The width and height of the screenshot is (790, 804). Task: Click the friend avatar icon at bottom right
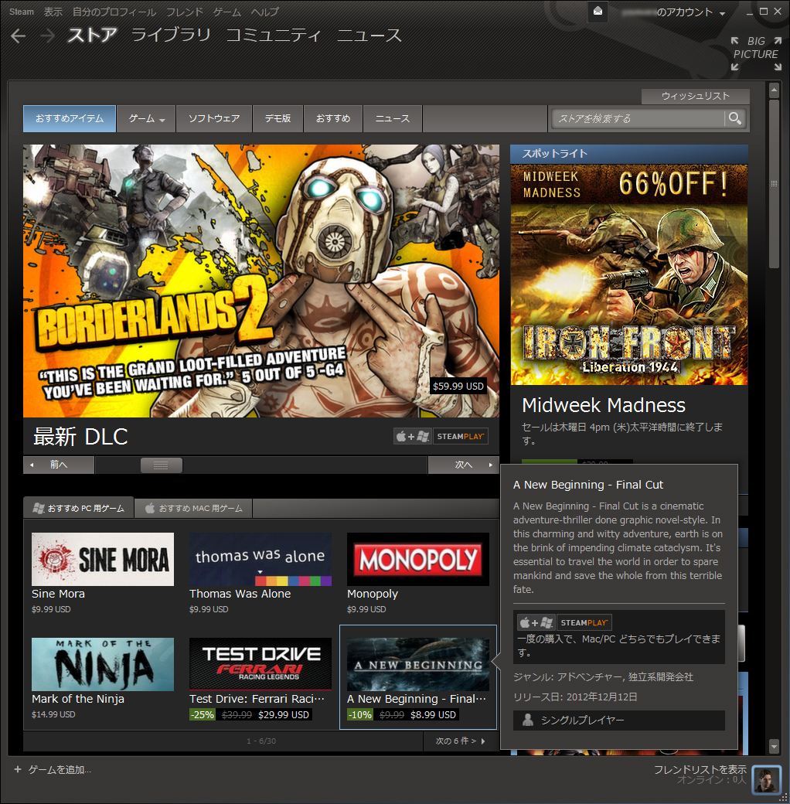tap(766, 779)
